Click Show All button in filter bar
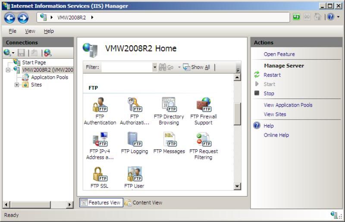Screen dimensions: 345x222 [x=197, y=67]
